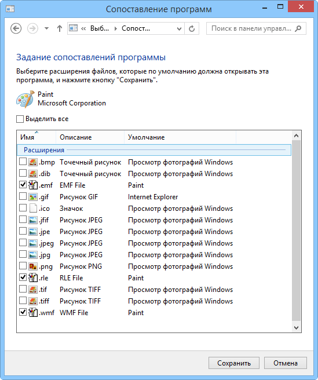This screenshot has height=380, width=318.
Task: Click the Back navigation arrow
Action: click(16, 28)
